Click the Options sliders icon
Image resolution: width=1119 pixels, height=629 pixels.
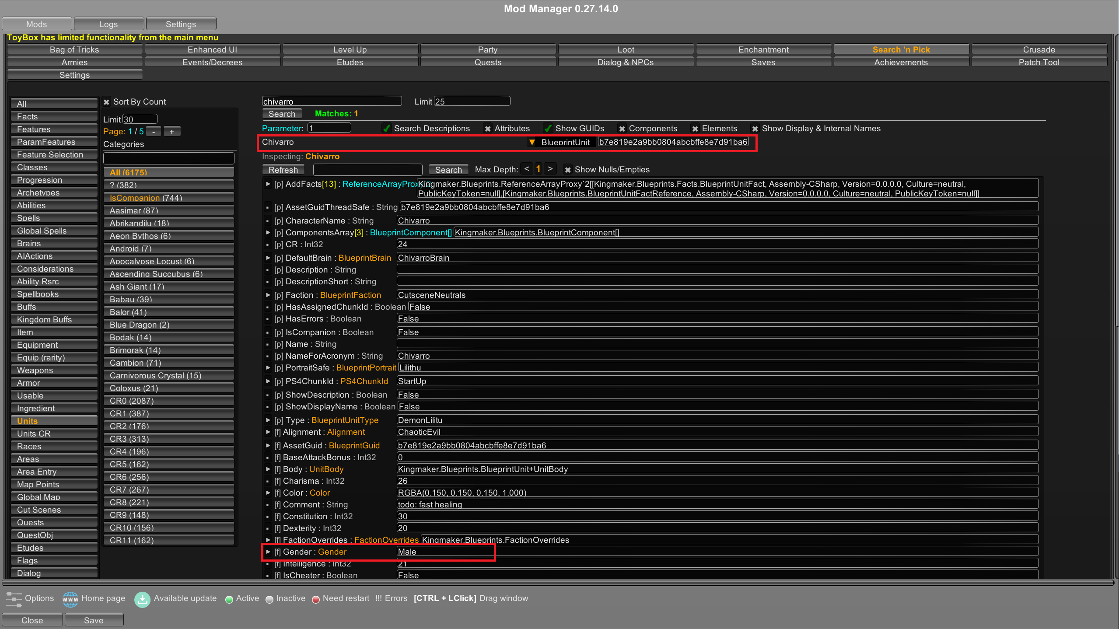14,599
